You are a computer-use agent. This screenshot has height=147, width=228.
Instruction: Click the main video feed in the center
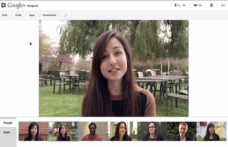pos(114,68)
